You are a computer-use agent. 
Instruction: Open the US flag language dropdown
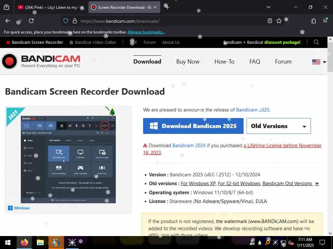(x=319, y=62)
